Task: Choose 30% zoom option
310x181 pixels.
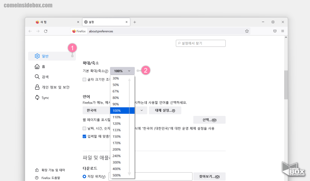Action: (122, 78)
